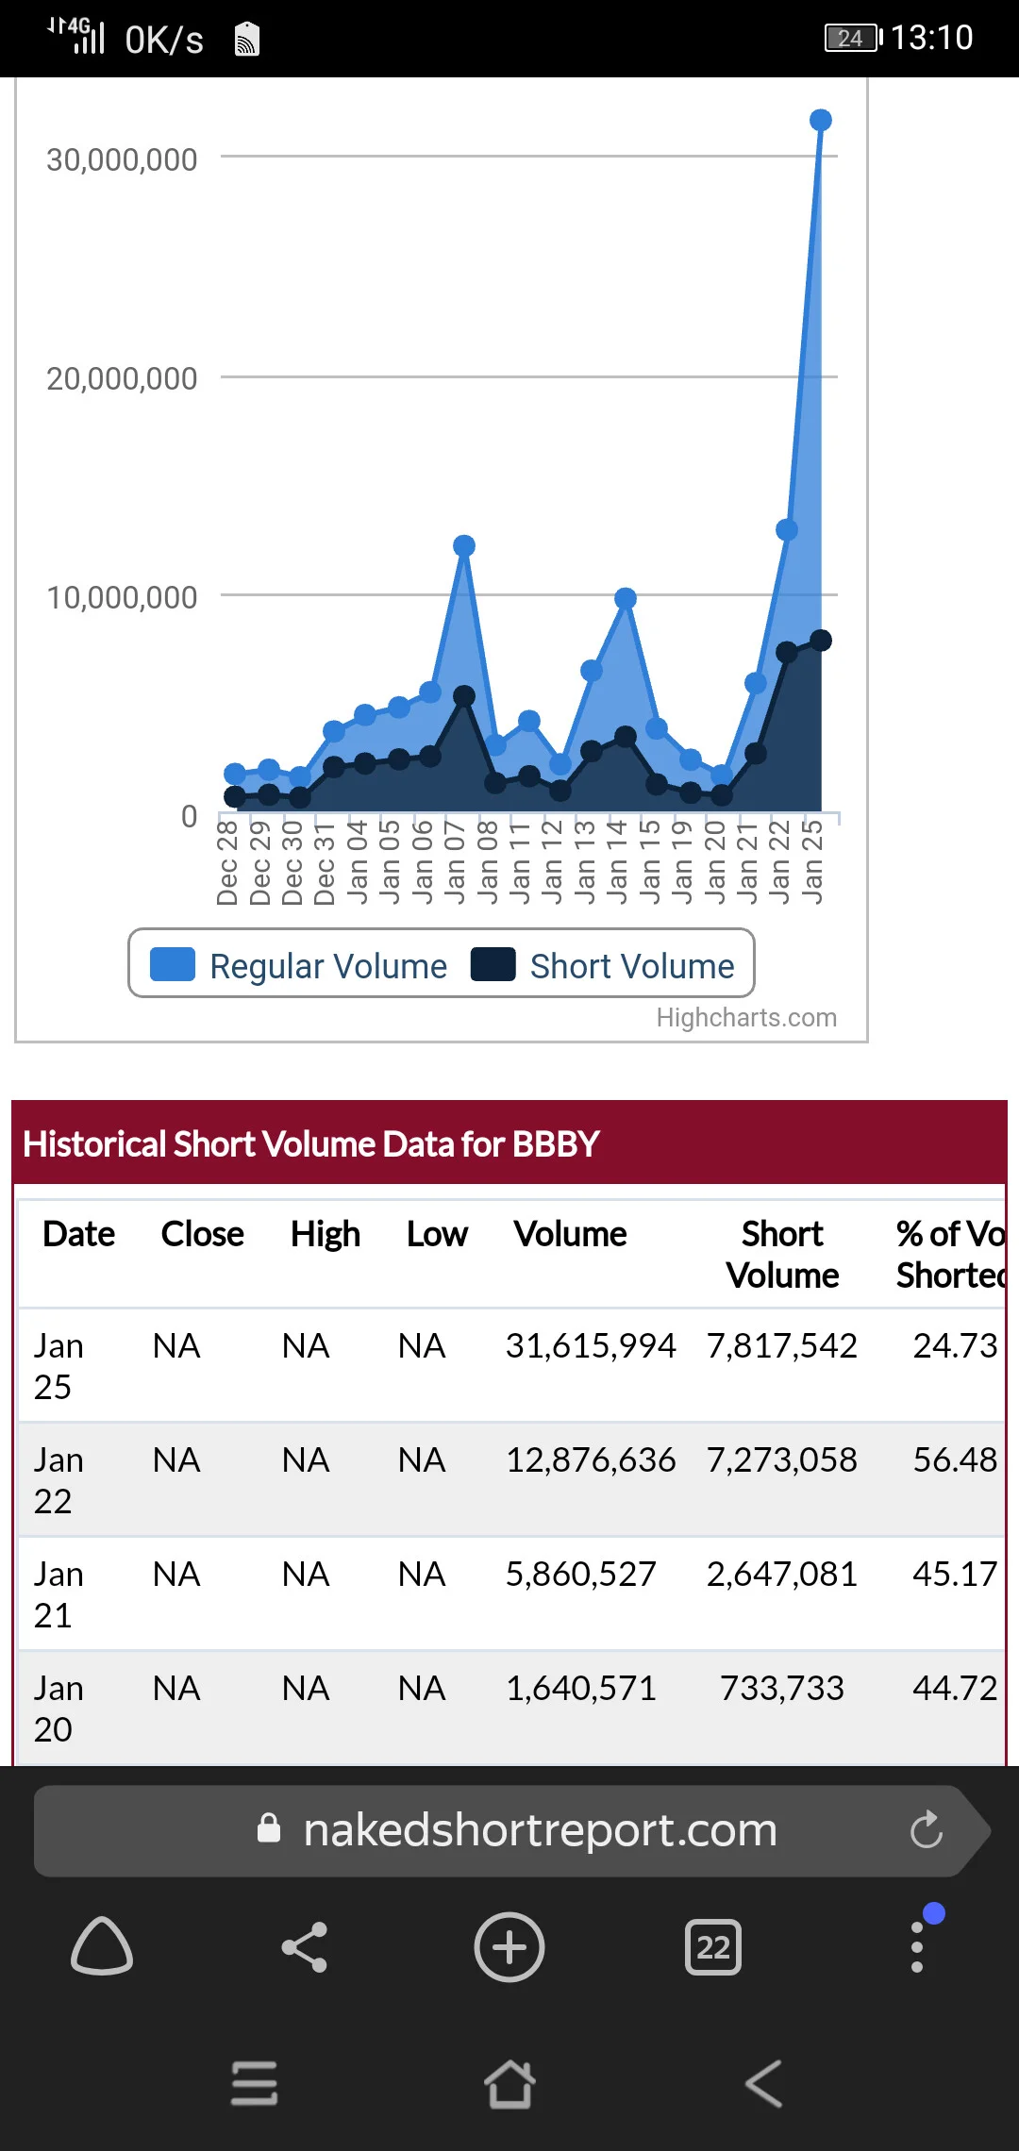Select the Jan 25 short volume data point
Image resolution: width=1019 pixels, height=2151 pixels.
(x=821, y=641)
